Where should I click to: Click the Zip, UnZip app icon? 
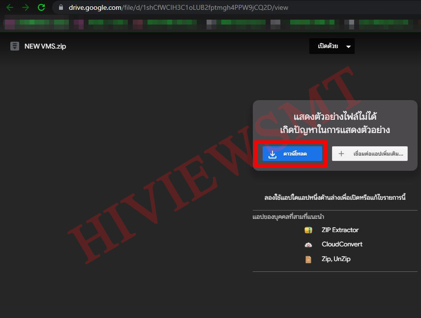(x=308, y=259)
